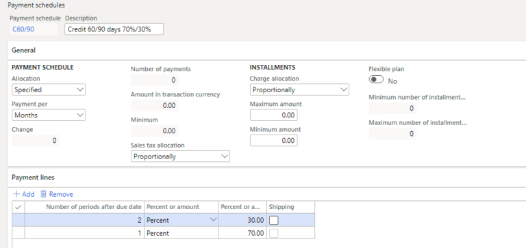The image size is (526, 248).
Task: Toggle the Flexible plan switch
Action: tap(376, 80)
